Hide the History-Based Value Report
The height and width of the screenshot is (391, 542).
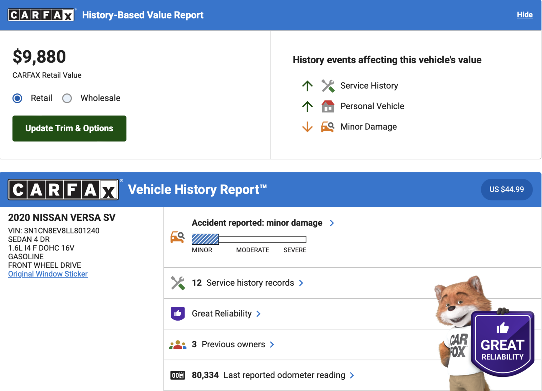tap(524, 15)
